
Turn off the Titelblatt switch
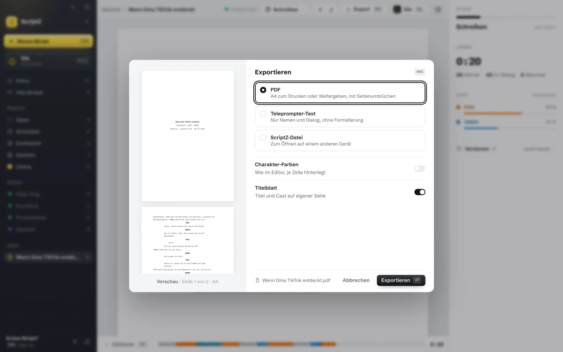coord(419,192)
